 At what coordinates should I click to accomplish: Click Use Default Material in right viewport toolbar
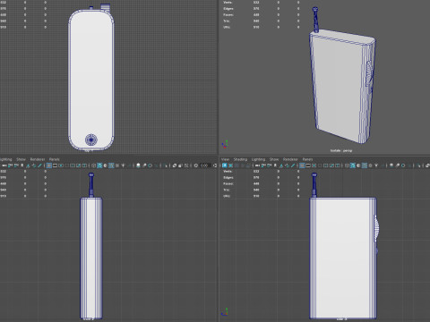(358, 165)
